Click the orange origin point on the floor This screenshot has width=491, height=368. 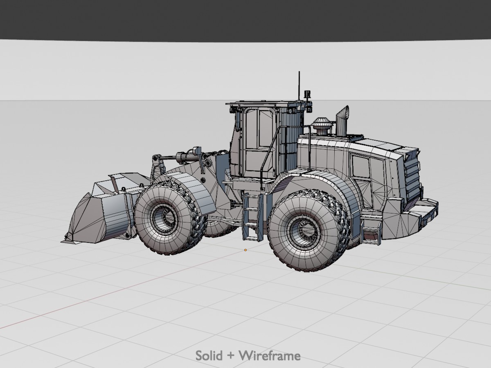tap(245, 249)
